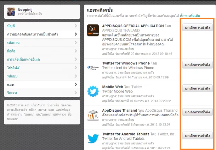This screenshot has width=216, height=150.
Task: Click Twitter for Android Tablets title
Action: tap(126, 134)
